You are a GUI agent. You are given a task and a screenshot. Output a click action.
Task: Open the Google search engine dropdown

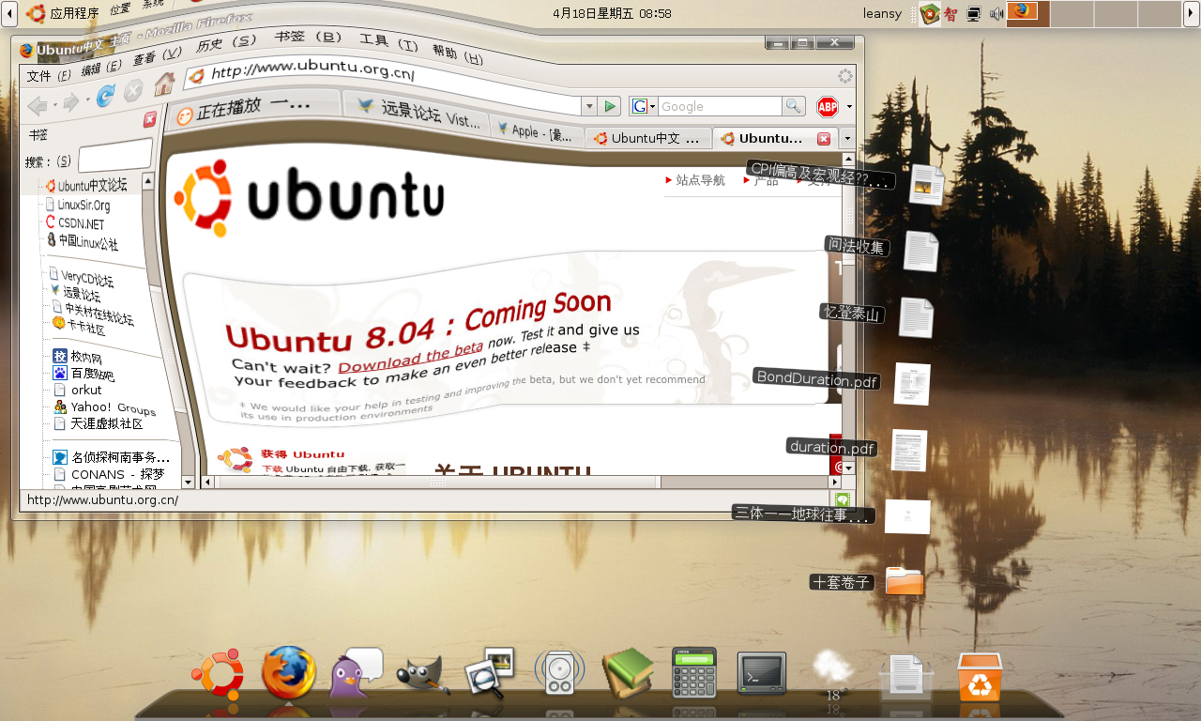[x=643, y=106]
